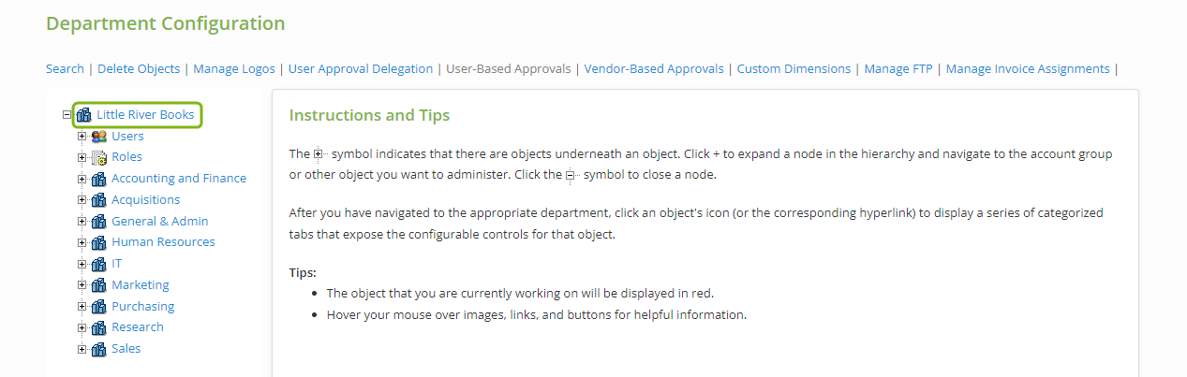The height and width of the screenshot is (377, 1187).
Task: Click the Sales department icon
Action: pos(98,349)
